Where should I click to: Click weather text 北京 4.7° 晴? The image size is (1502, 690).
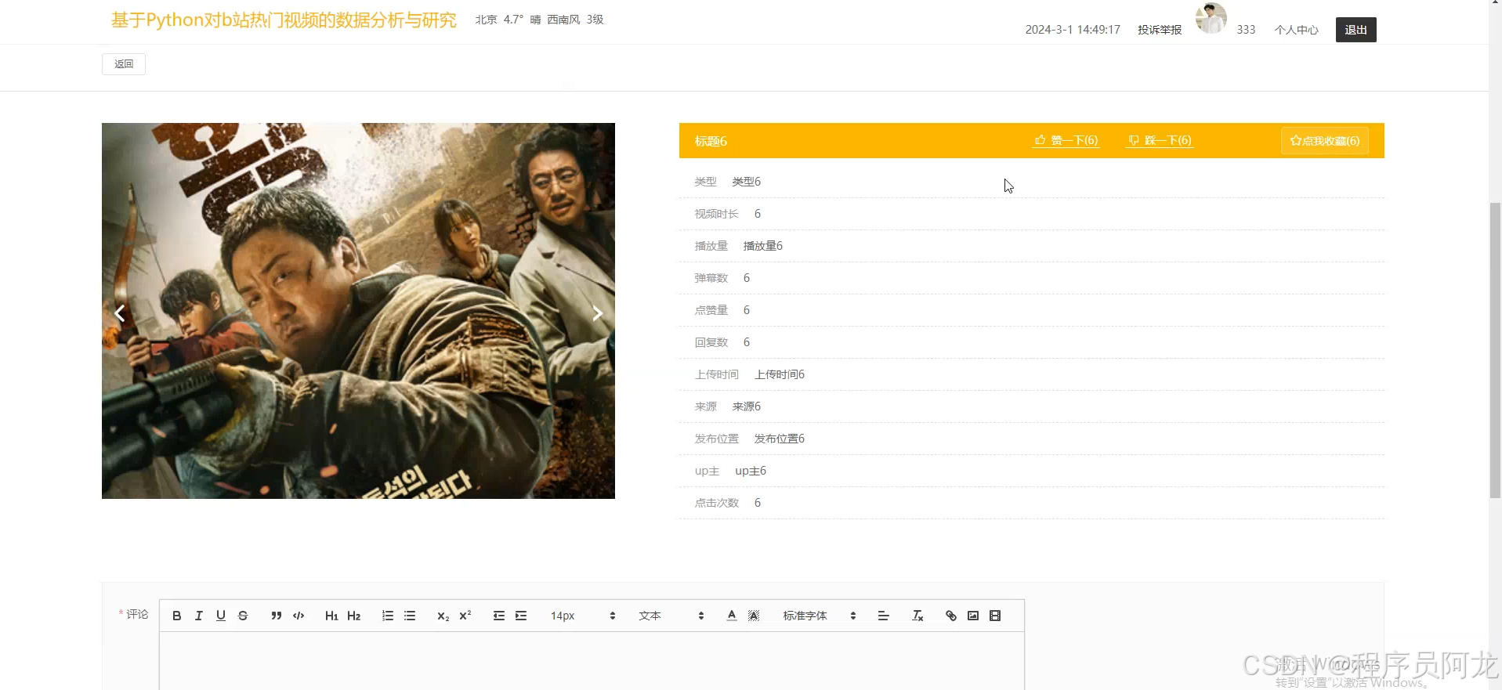[508, 20]
